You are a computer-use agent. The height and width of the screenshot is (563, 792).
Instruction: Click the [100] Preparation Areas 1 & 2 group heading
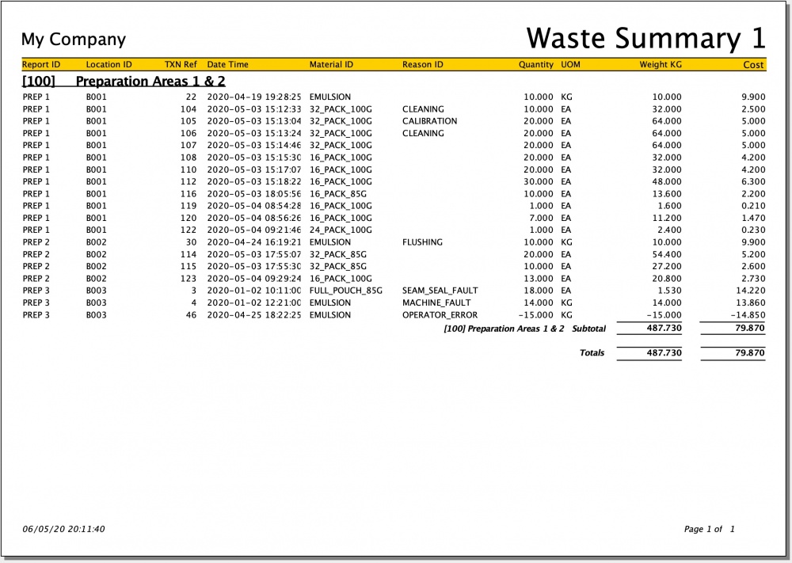(124, 82)
